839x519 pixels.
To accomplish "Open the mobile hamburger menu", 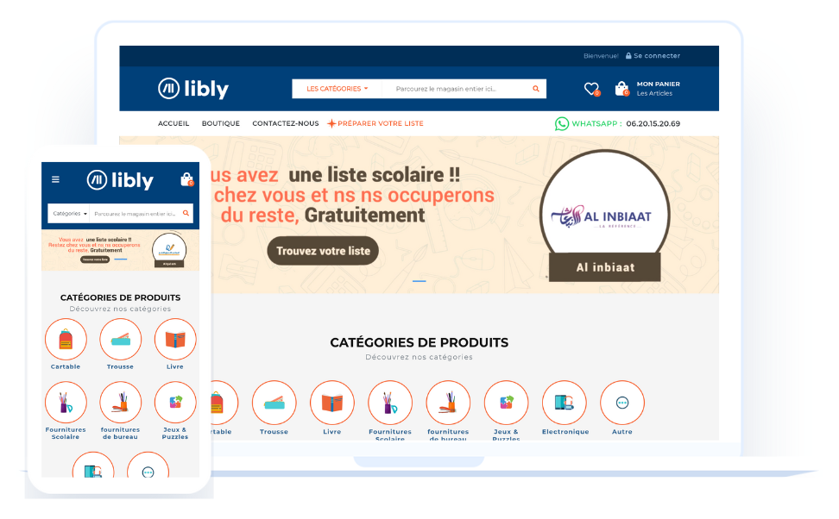I will 55,179.
